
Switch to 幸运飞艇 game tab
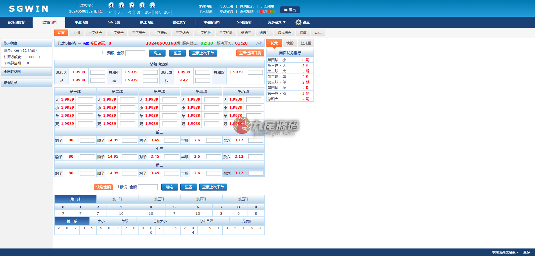pyautogui.click(x=81, y=22)
